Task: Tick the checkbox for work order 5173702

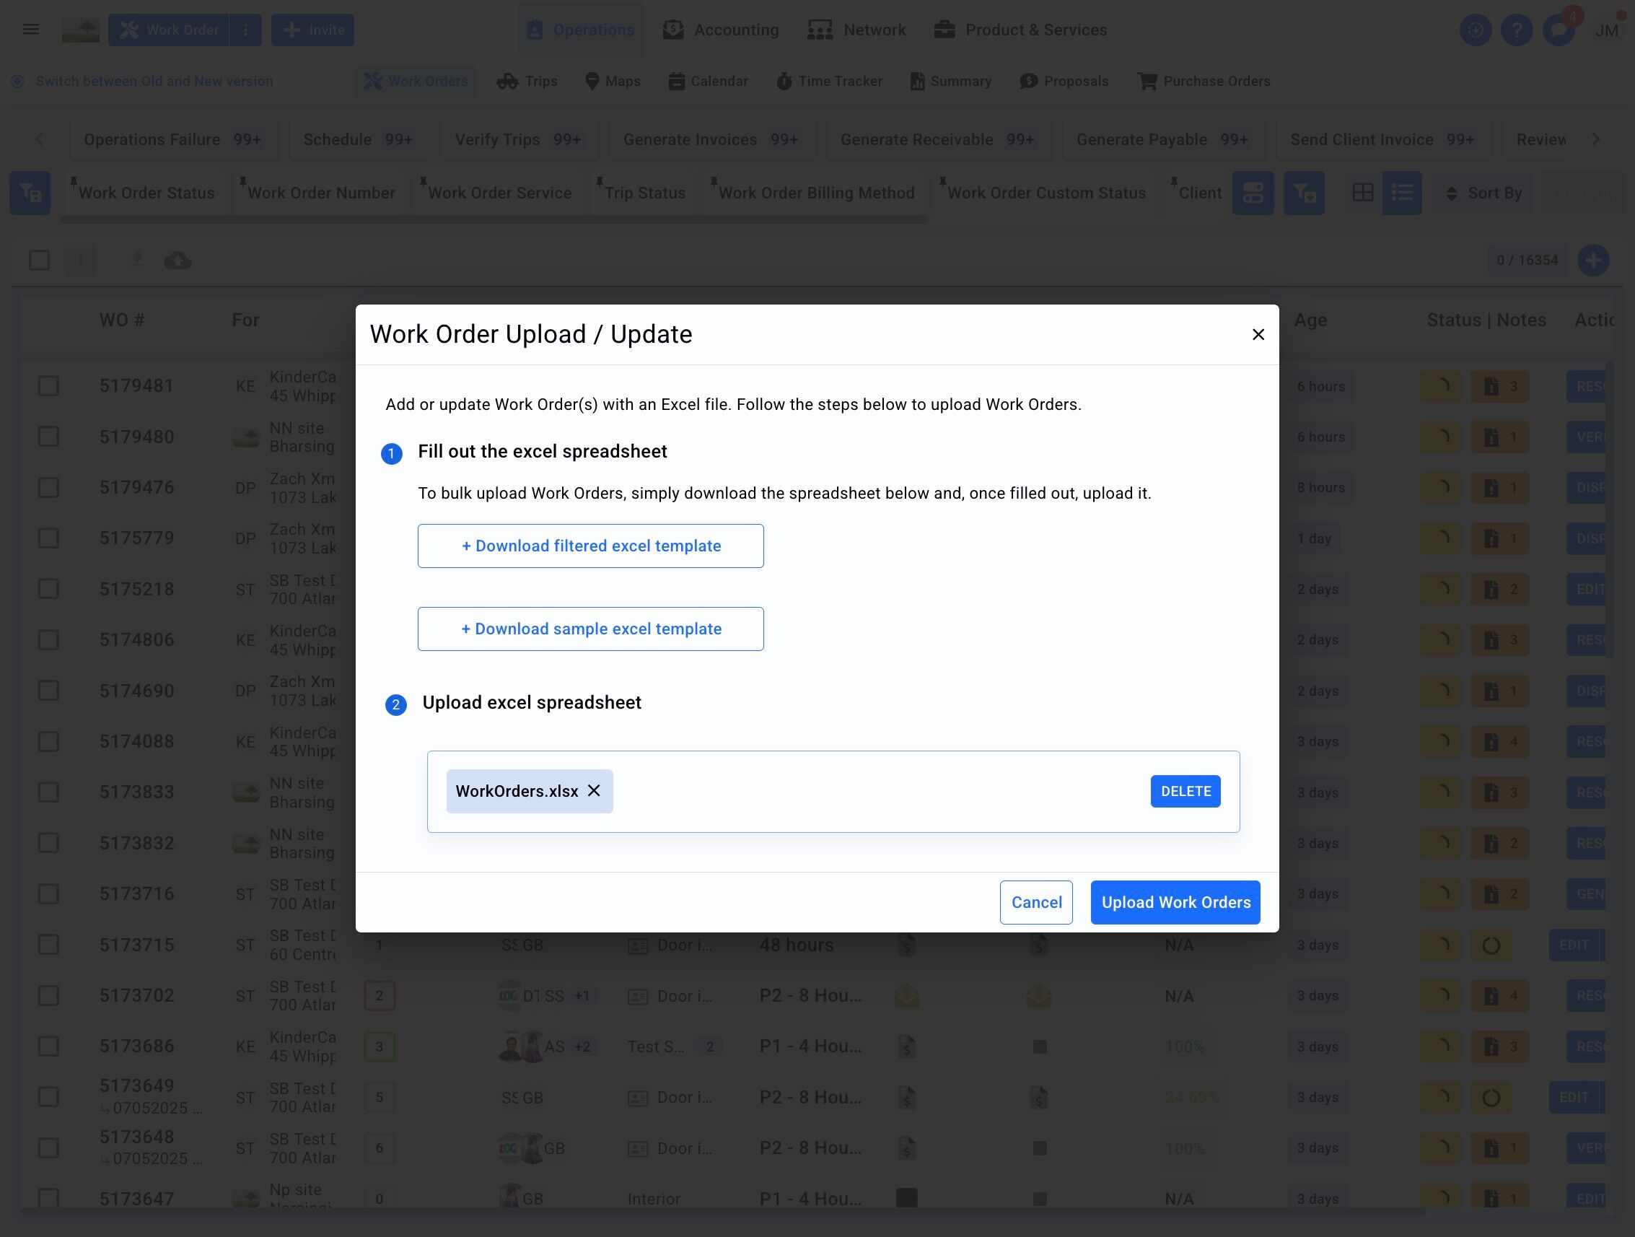Action: (x=49, y=995)
